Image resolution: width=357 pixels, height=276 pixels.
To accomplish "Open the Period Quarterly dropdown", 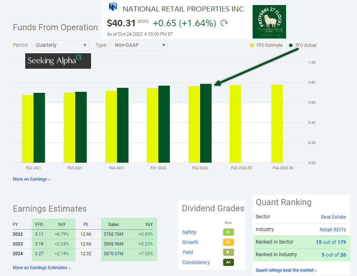I will tap(60, 45).
